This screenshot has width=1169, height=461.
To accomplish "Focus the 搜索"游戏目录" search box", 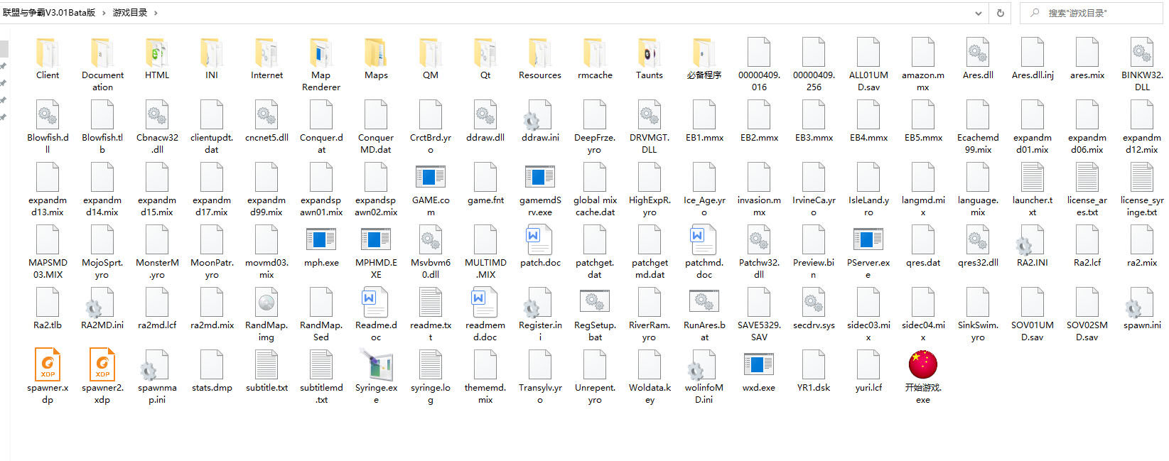I will pyautogui.click(x=1092, y=13).
